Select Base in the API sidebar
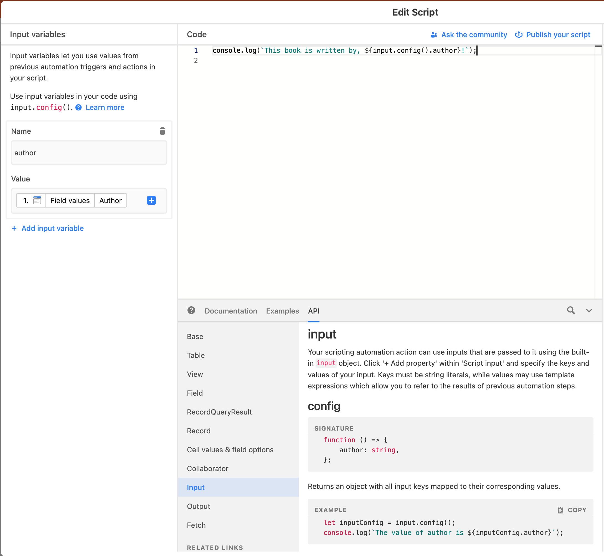604x556 pixels. point(195,336)
